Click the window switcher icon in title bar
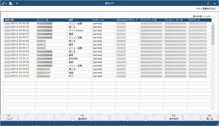Image resolution: width=219 pixels, height=126 pixels. tap(11, 3)
